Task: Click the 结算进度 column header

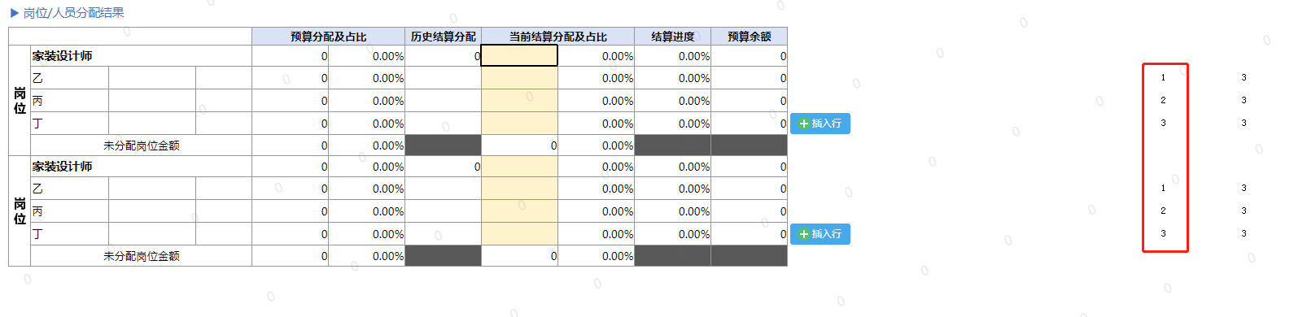Action: pos(672,37)
